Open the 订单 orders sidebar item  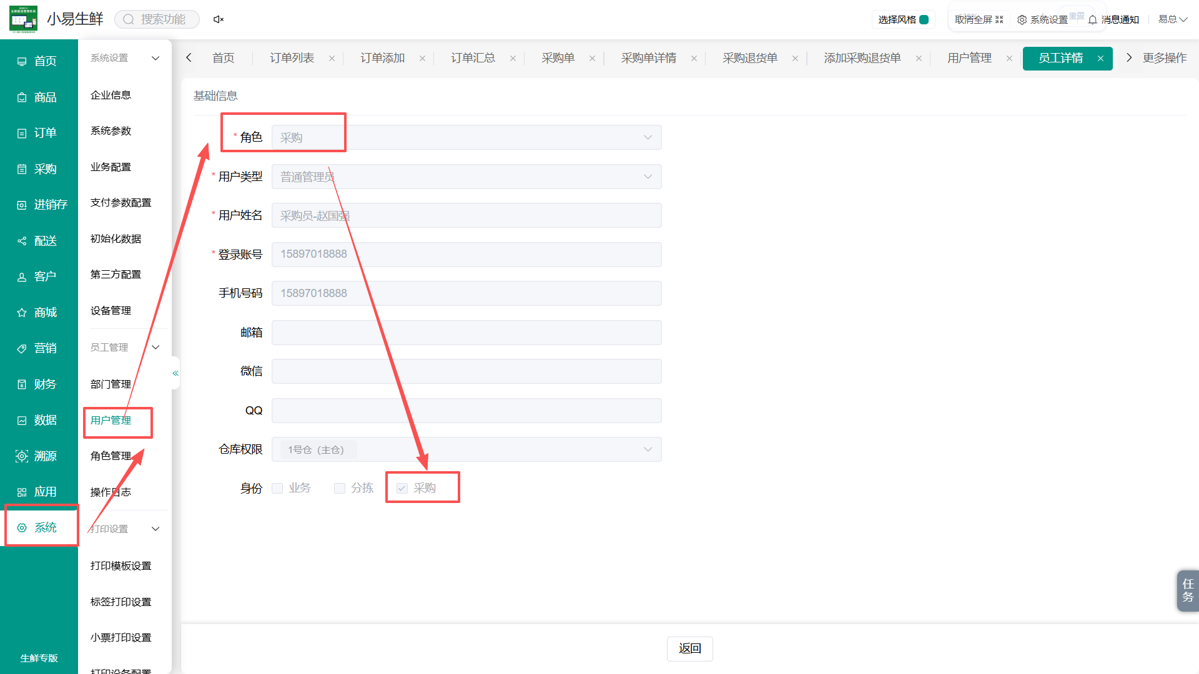point(39,133)
